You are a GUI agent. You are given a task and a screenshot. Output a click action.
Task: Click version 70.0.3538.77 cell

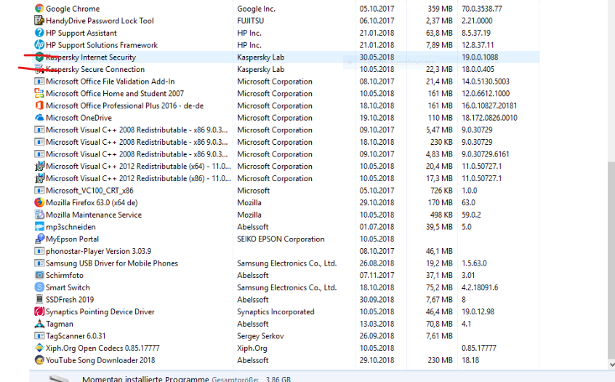click(x=482, y=8)
